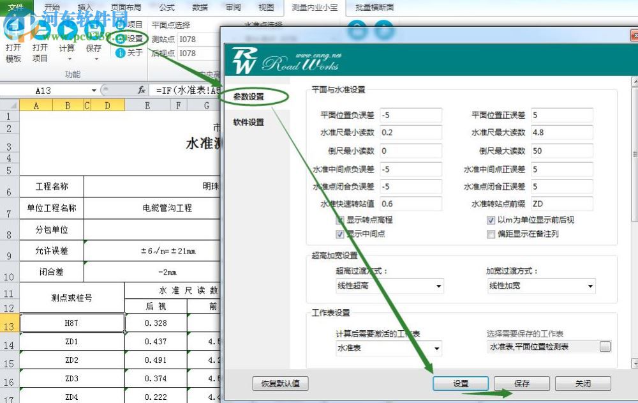Open the 设置 (Settings) icon in ribbon
The image size is (638, 403).
[x=119, y=38]
